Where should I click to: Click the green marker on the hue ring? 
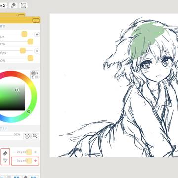tap(29, 112)
